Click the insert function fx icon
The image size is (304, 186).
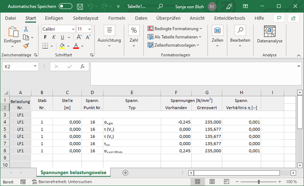[82, 67]
